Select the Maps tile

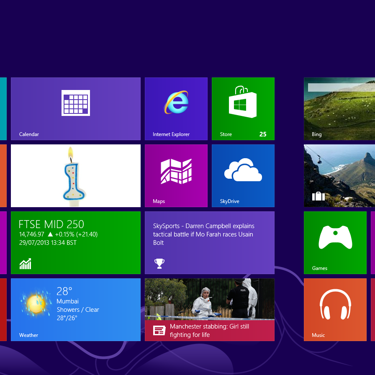tap(176, 176)
